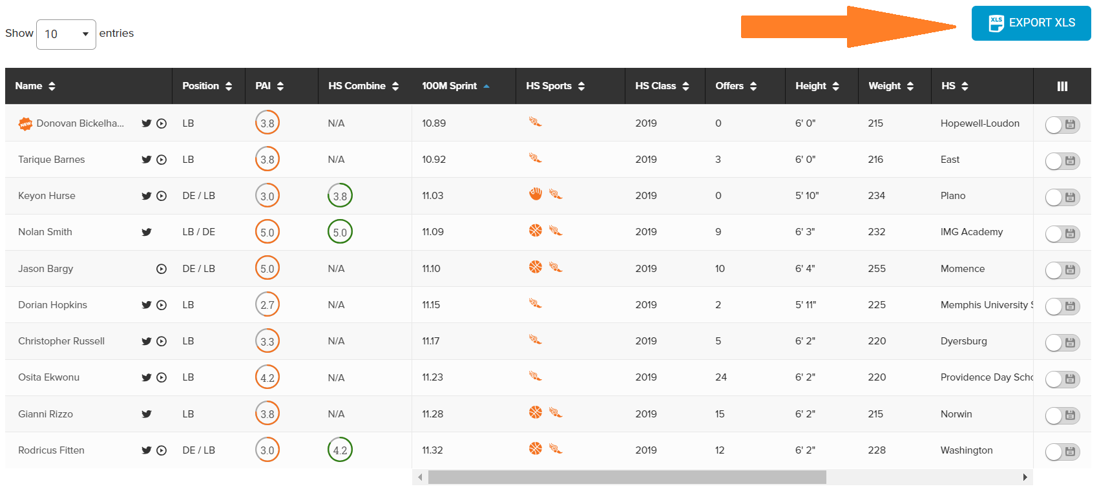Screen dimensions: 1099x493
Task: Open the Show entries dropdown
Action: coord(66,34)
